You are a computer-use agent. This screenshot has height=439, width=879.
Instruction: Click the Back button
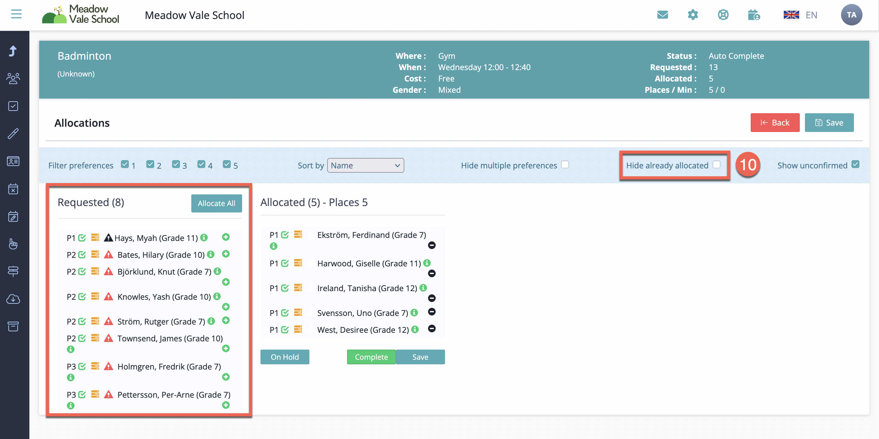coord(775,122)
